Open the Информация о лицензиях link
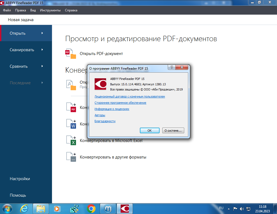The width and height of the screenshot is (277, 214). [x=112, y=109]
